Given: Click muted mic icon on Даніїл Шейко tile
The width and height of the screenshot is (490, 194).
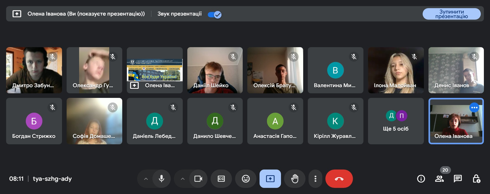Looking at the screenshot, I should [233, 57].
